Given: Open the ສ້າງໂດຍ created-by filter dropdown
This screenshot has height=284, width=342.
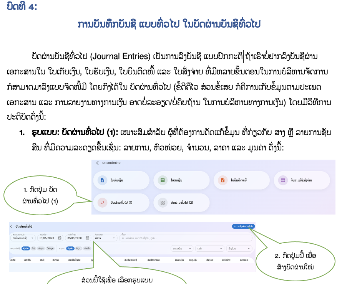Looking at the screenshot, I should coord(239,249).
